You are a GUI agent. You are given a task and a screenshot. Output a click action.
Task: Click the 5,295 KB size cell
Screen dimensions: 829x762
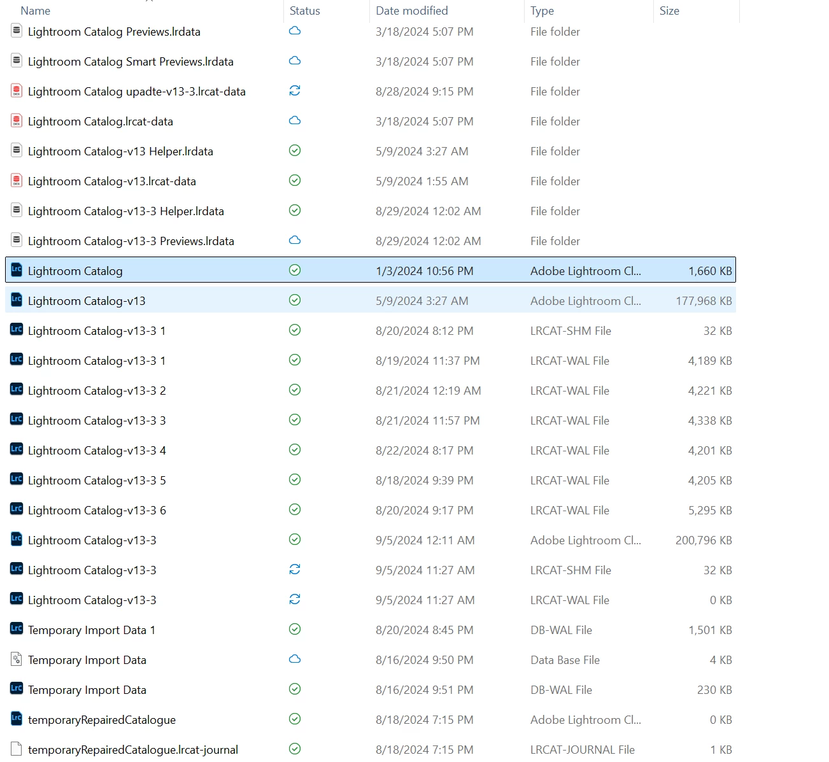tap(710, 511)
